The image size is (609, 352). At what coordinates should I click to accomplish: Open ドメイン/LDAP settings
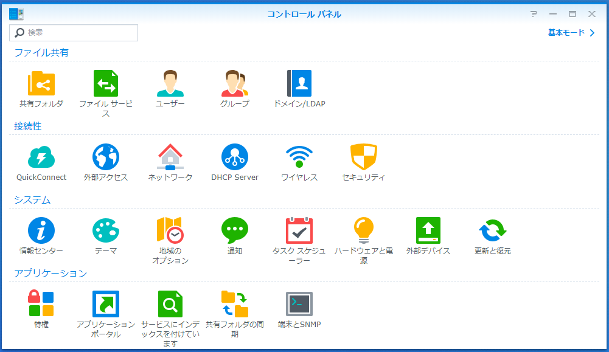tap(299, 84)
